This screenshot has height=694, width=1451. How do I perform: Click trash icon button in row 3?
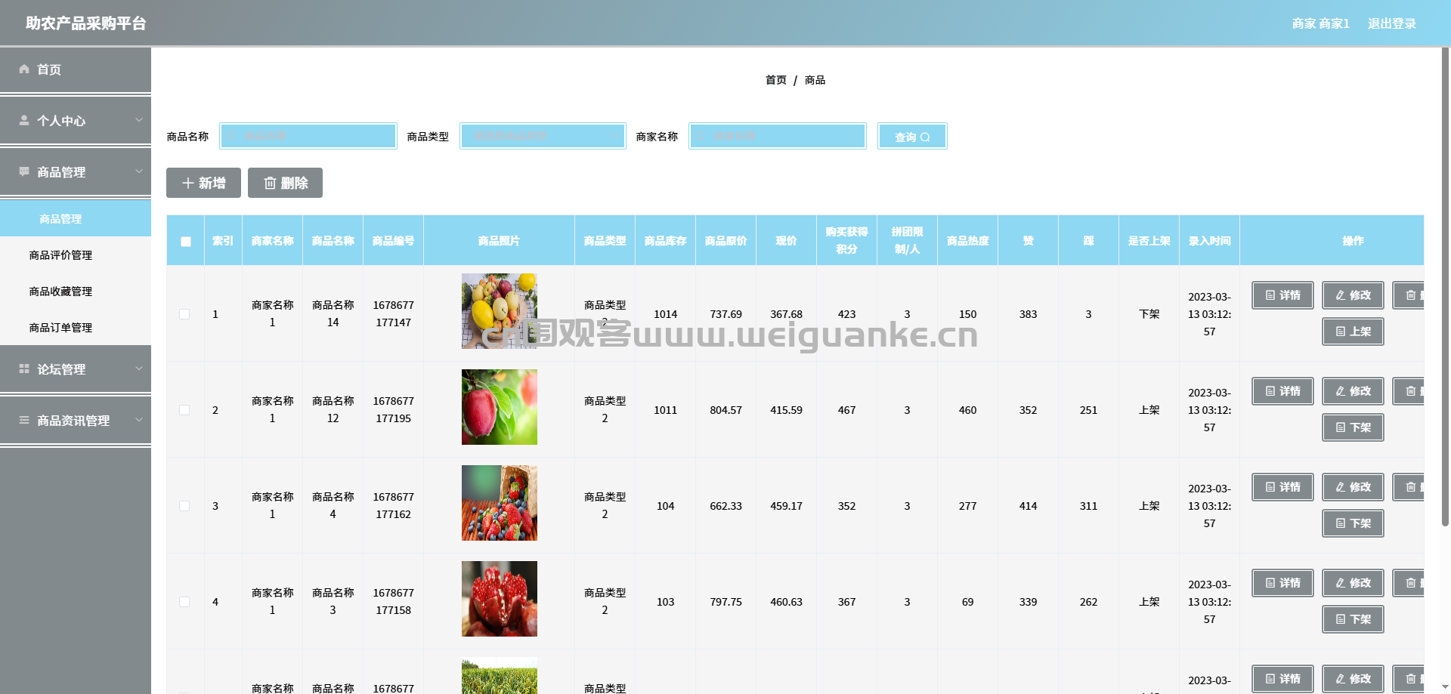pos(1409,487)
